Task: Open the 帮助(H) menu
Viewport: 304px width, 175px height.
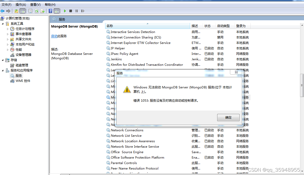Action: (x=50, y=4)
